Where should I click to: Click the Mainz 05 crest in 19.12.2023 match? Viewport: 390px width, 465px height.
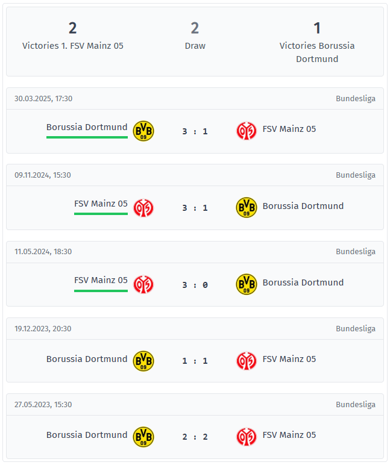click(x=247, y=361)
